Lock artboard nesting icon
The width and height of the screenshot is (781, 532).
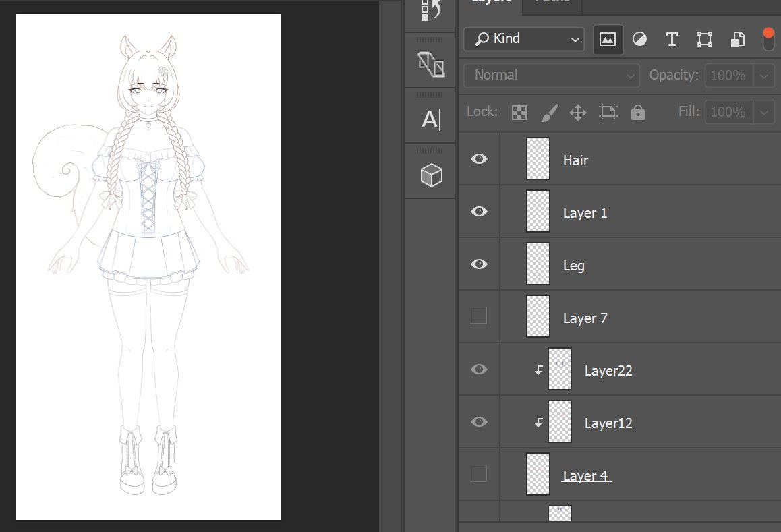[x=608, y=112]
